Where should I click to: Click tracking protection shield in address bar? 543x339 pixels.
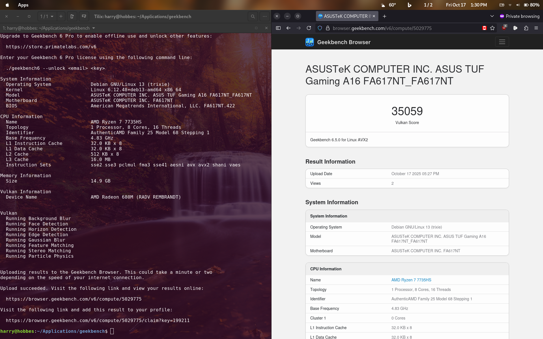click(320, 28)
